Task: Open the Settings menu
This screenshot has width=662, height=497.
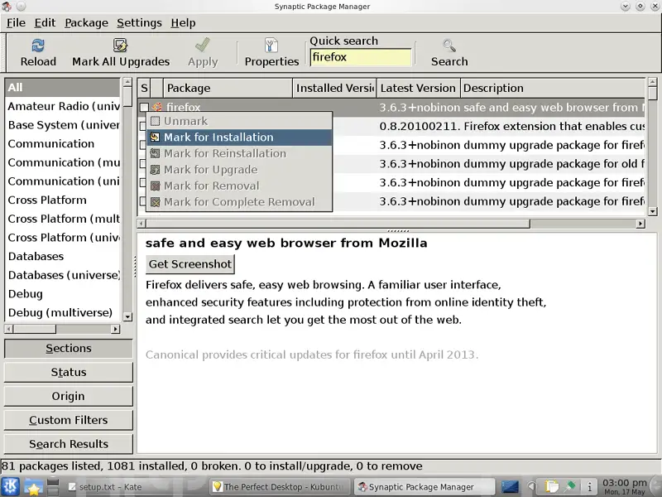Action: point(139,23)
